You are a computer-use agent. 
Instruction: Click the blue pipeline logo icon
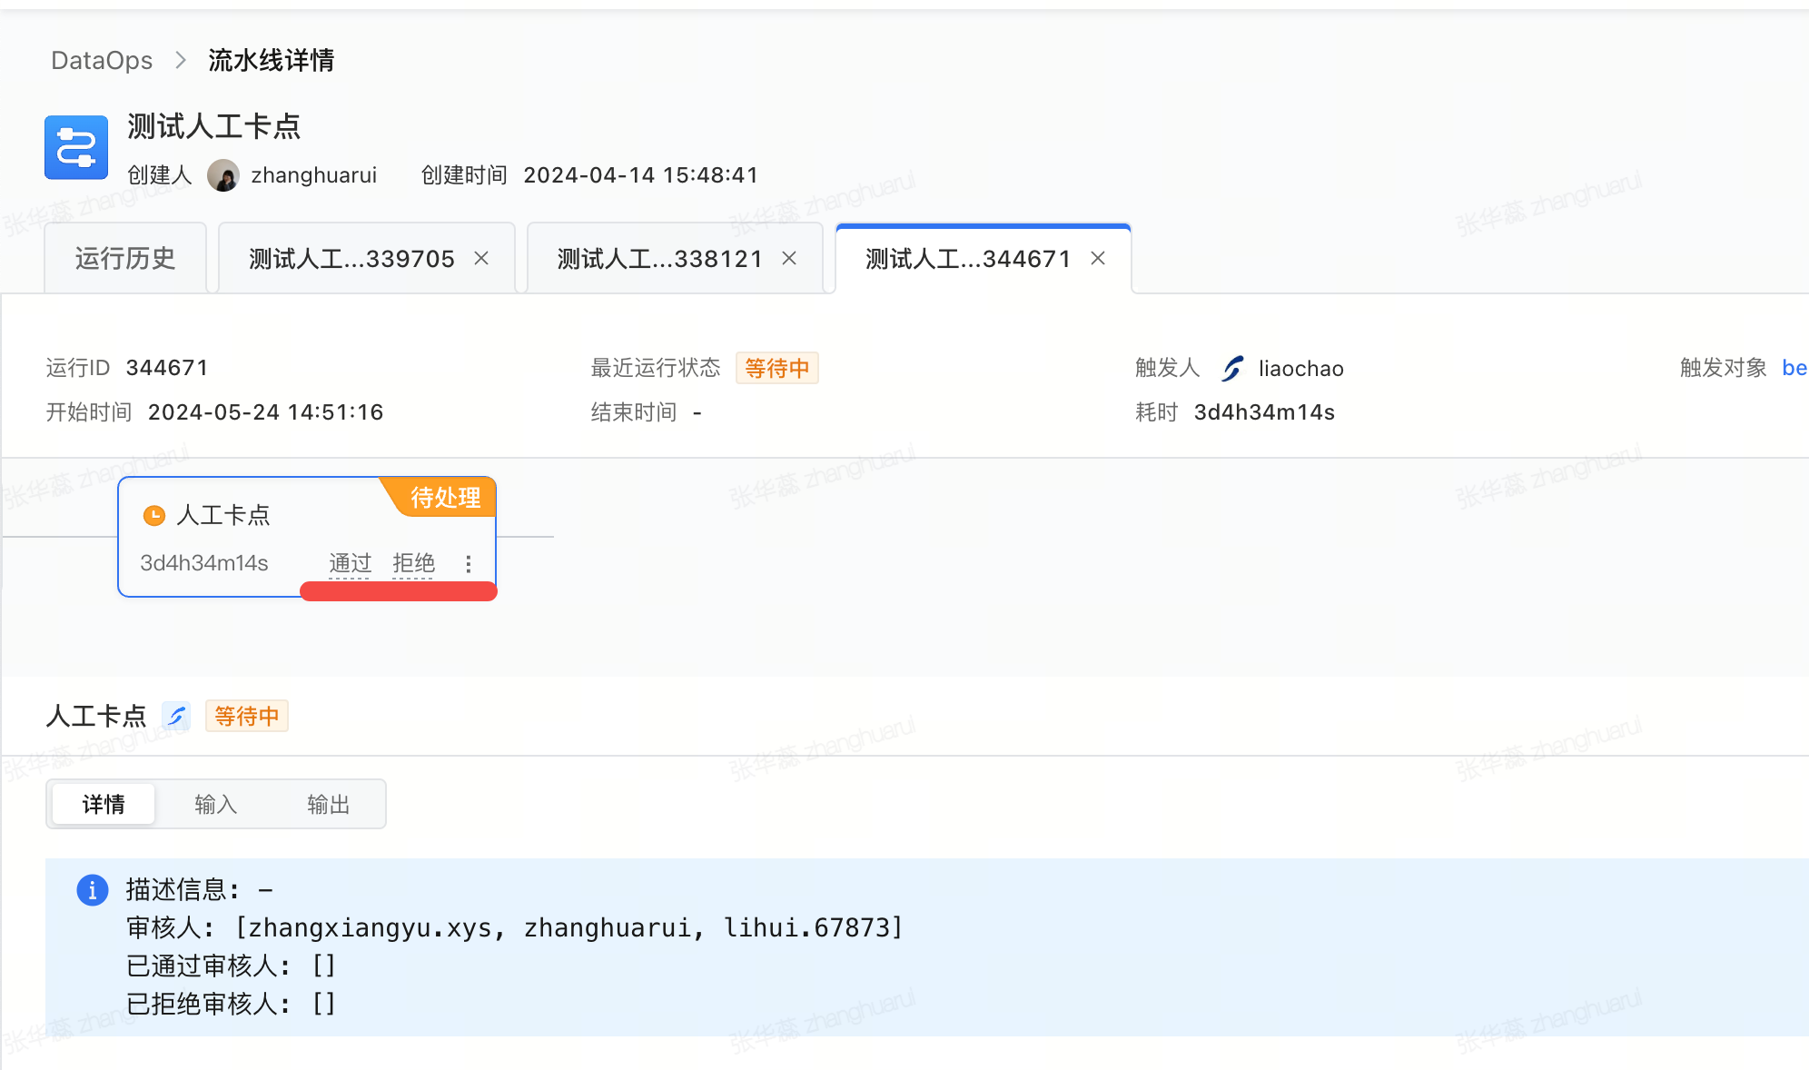(x=76, y=147)
